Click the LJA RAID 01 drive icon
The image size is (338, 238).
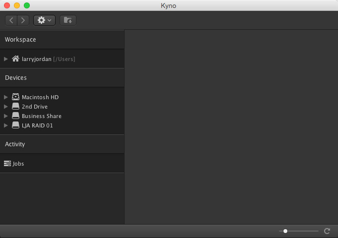[15, 125]
